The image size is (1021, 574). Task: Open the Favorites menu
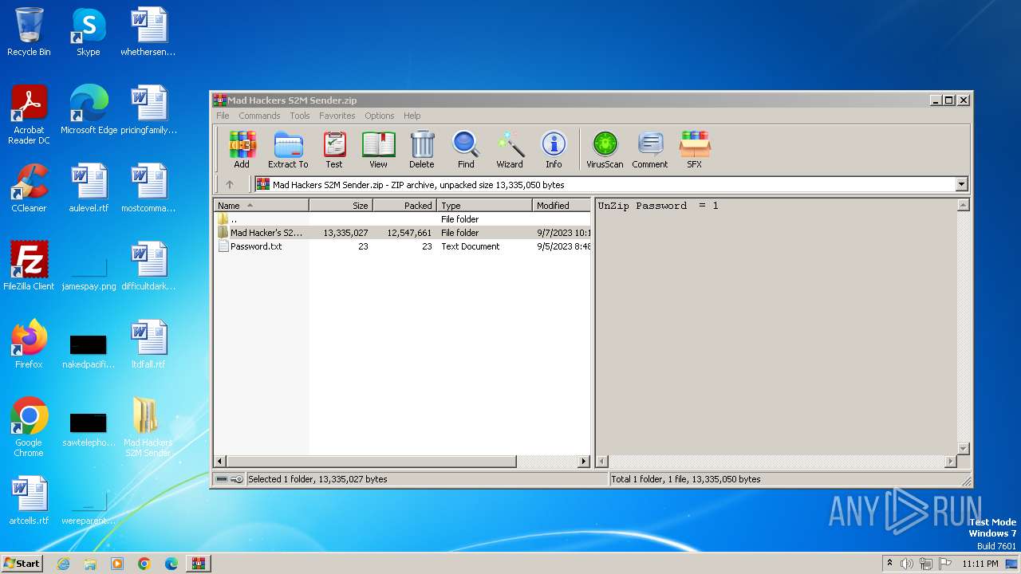337,116
